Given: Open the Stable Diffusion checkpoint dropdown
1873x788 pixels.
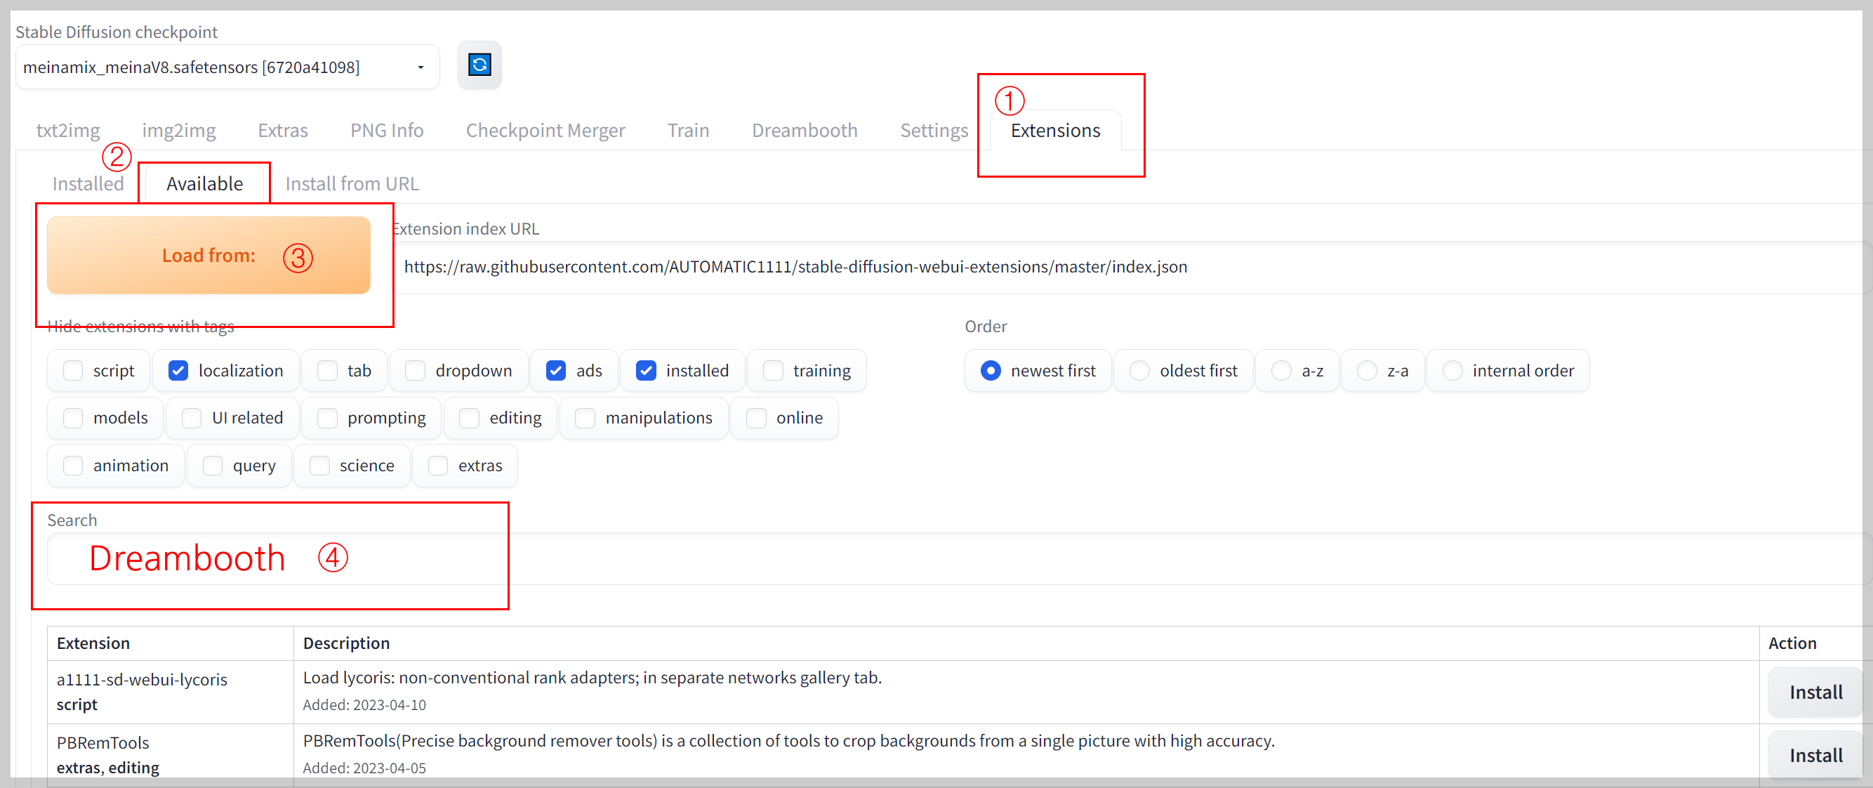Looking at the screenshot, I should 227,67.
